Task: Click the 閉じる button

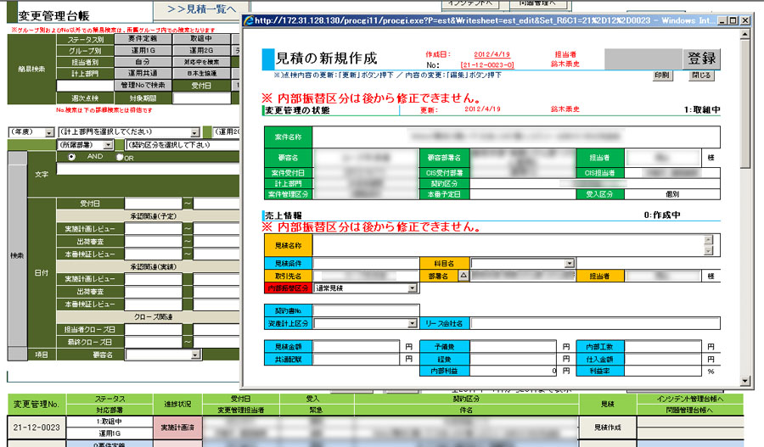Action: tap(702, 75)
